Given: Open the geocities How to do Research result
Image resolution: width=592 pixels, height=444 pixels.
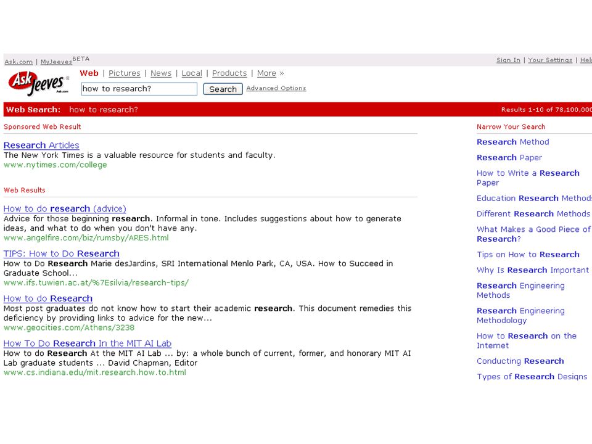Looking at the screenshot, I should pos(48,298).
